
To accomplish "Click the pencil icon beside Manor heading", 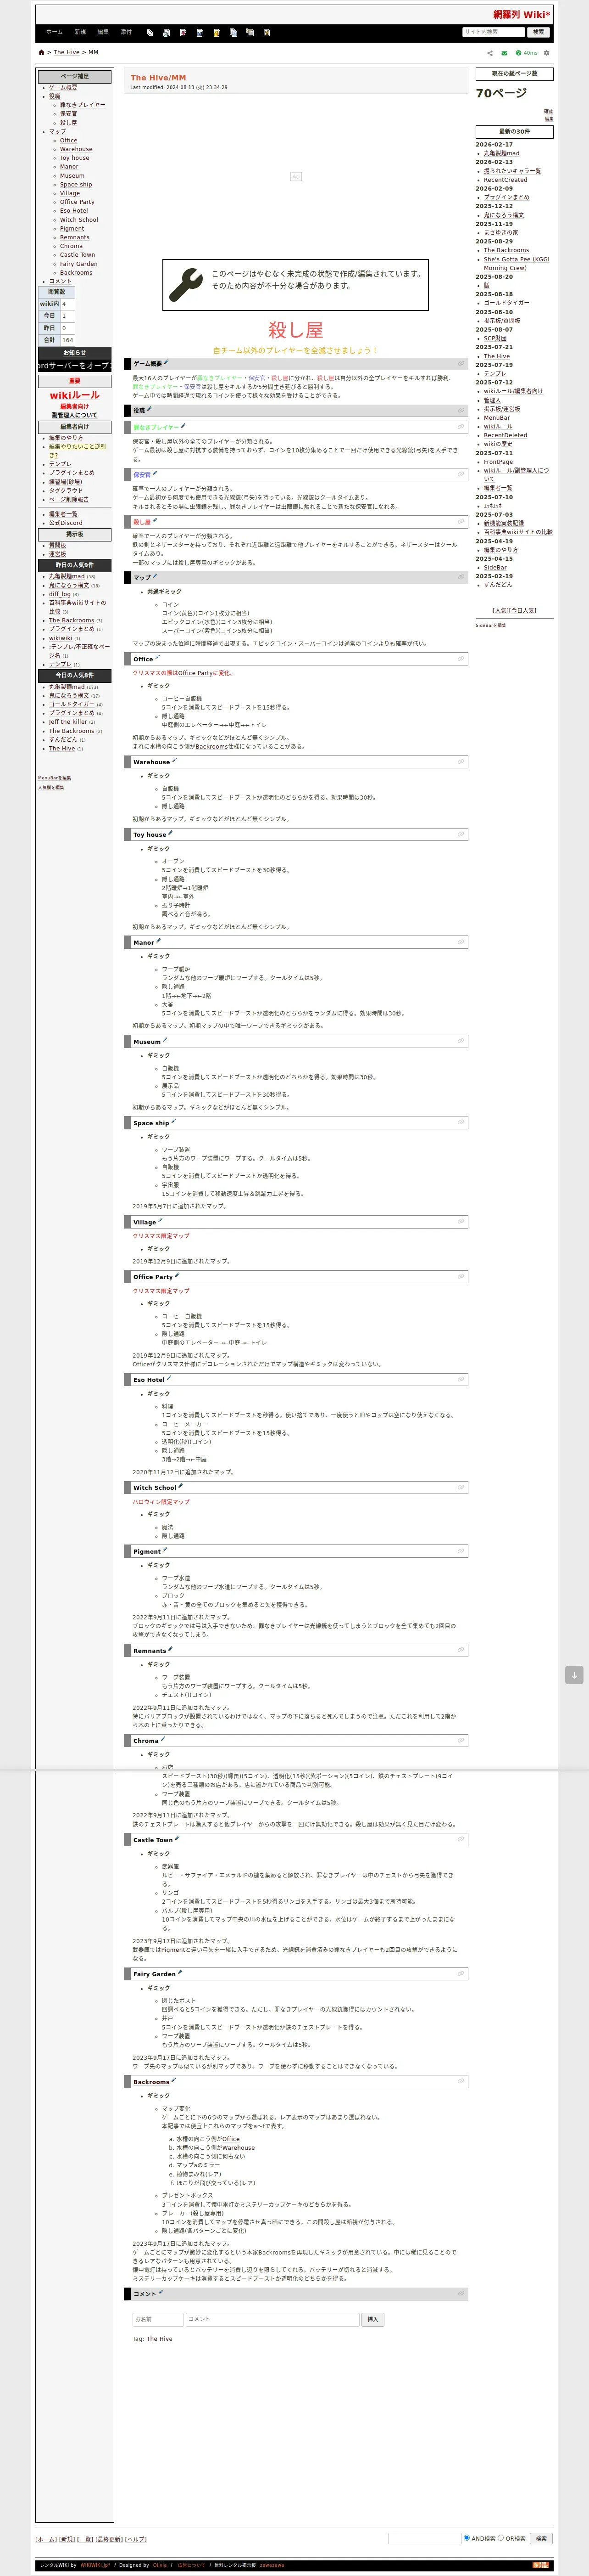I will point(159,941).
